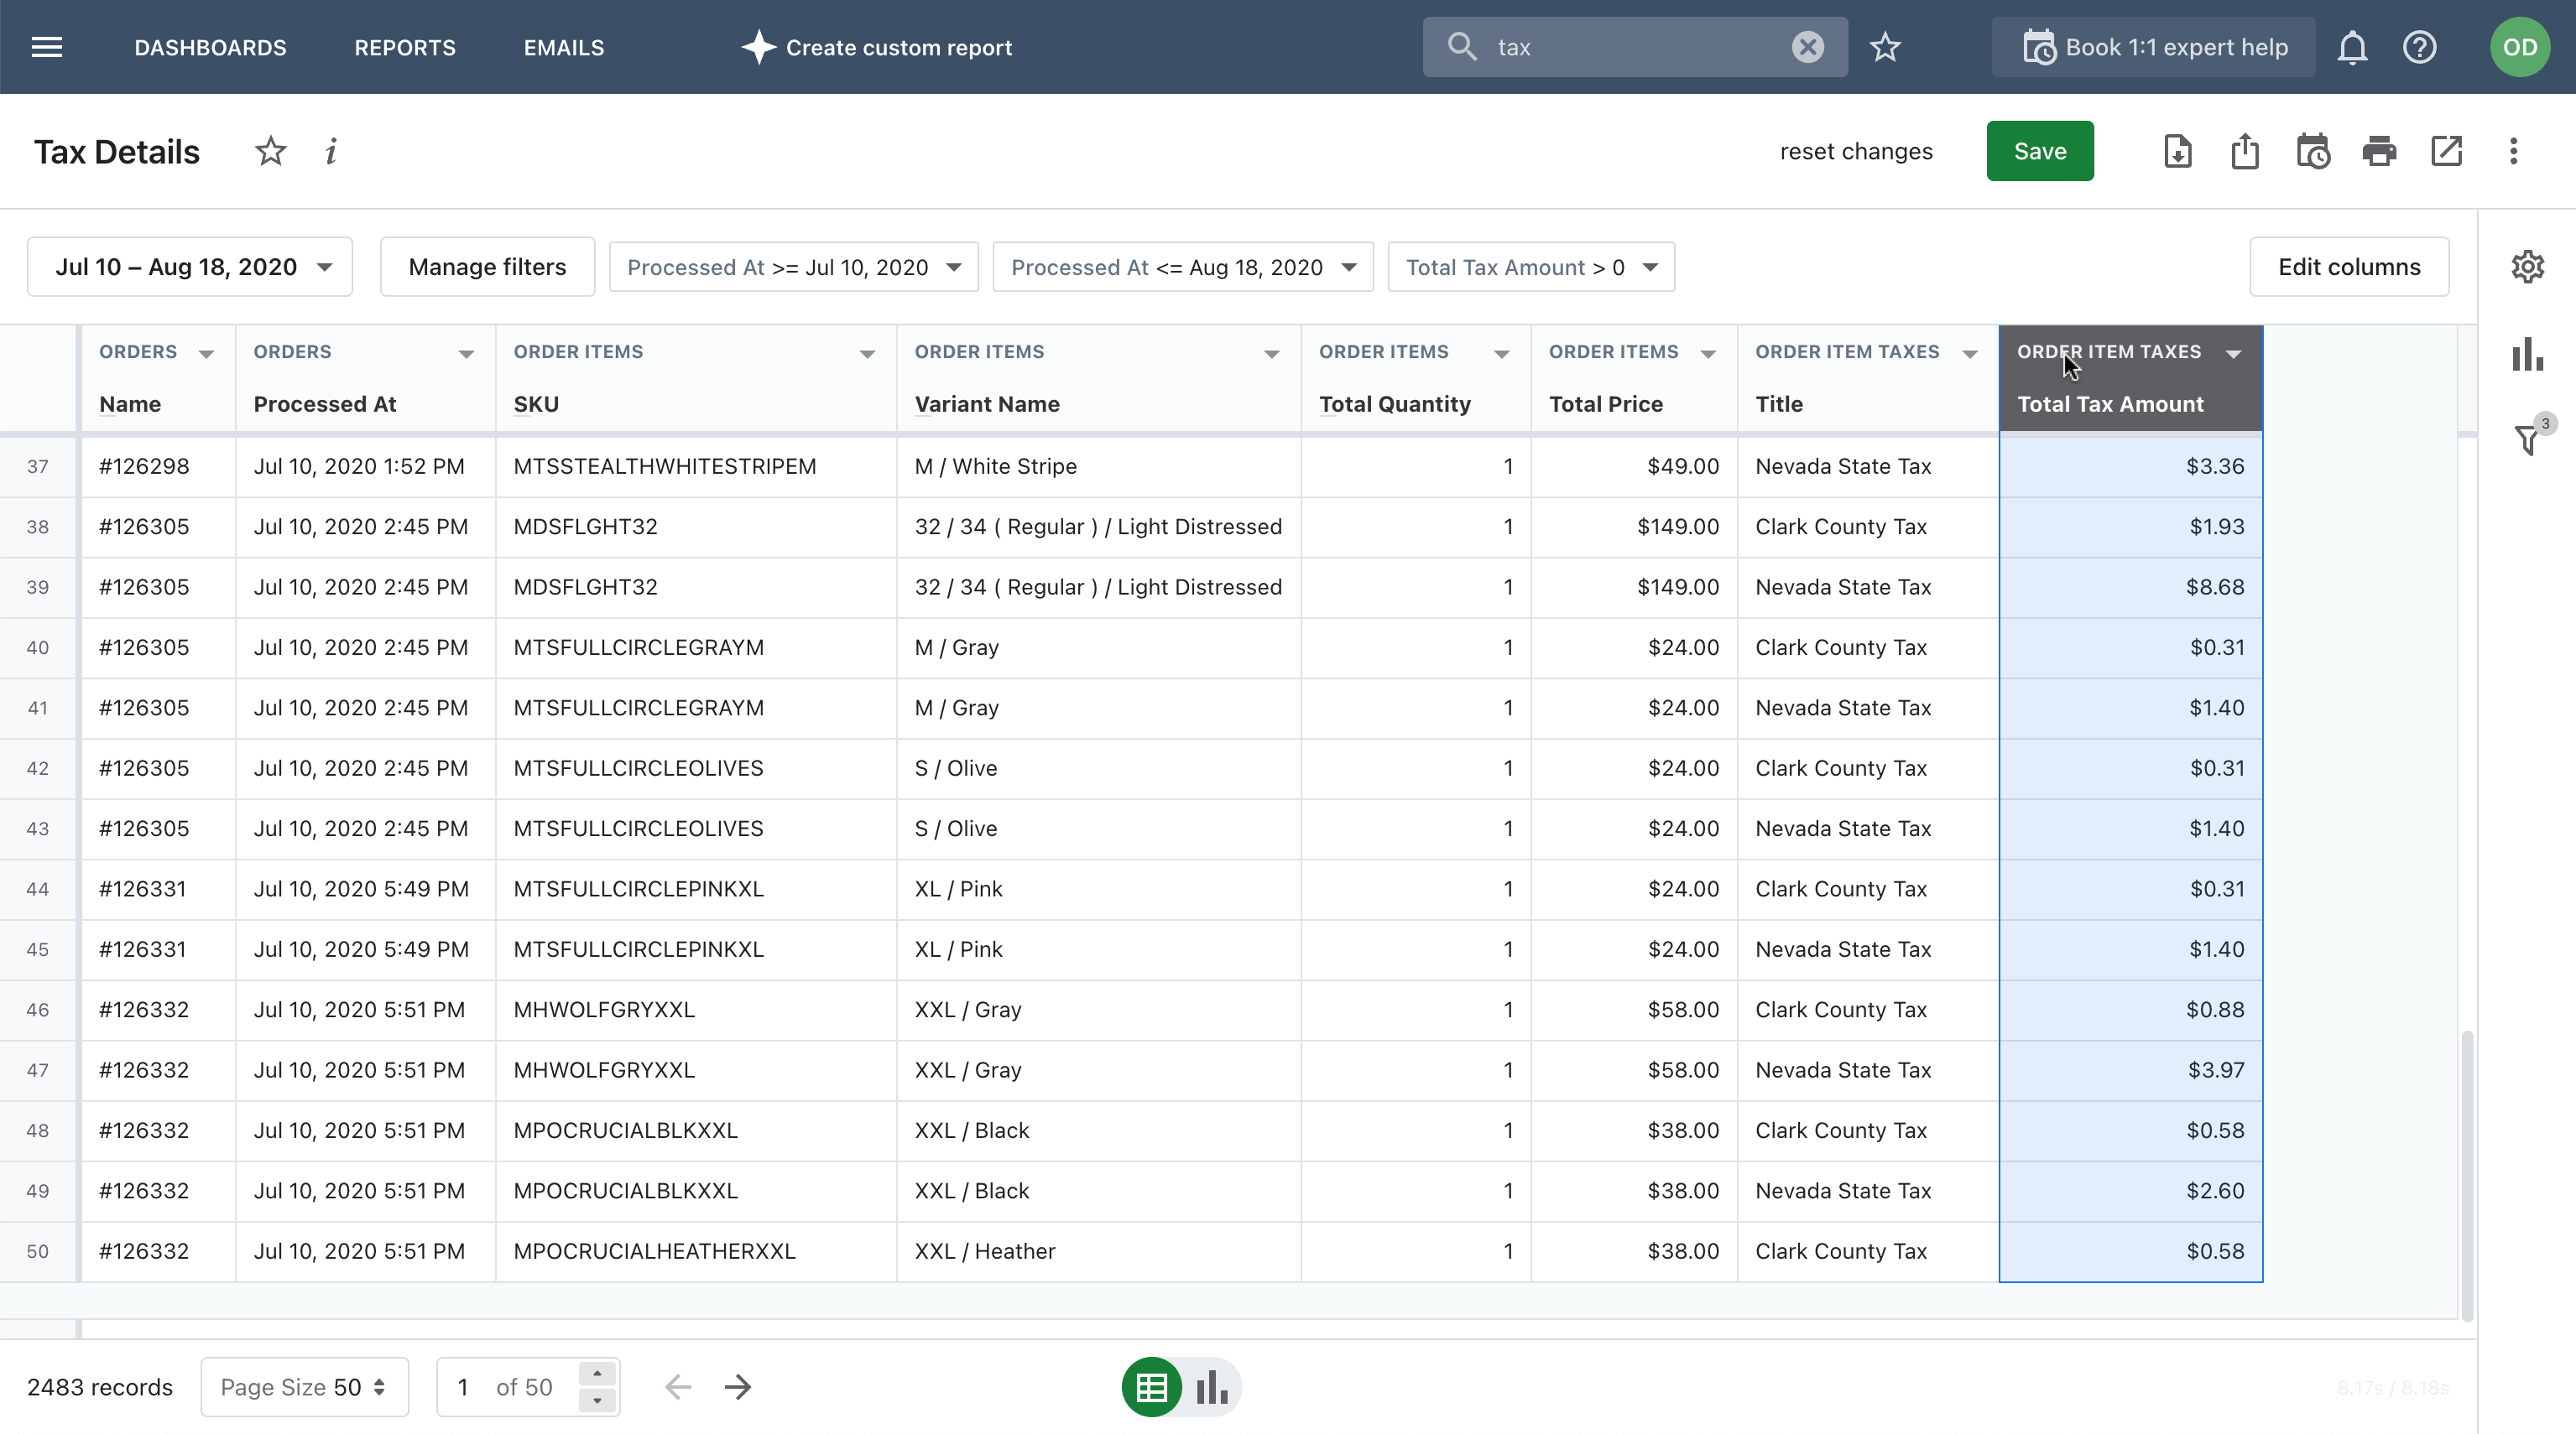Click the bar chart visualization icon
2576x1434 pixels.
[x=1210, y=1386]
